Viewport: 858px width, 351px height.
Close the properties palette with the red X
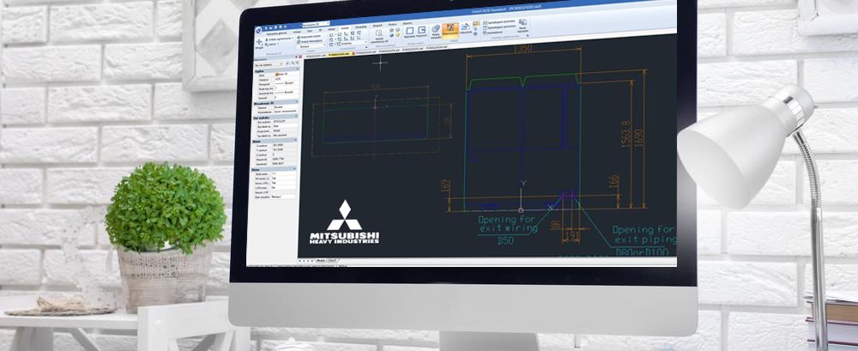tap(299, 57)
